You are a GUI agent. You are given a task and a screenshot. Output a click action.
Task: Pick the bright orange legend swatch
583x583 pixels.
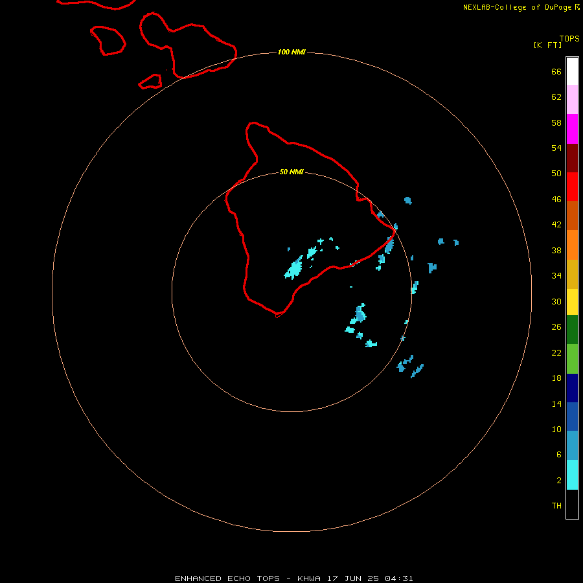click(x=572, y=245)
